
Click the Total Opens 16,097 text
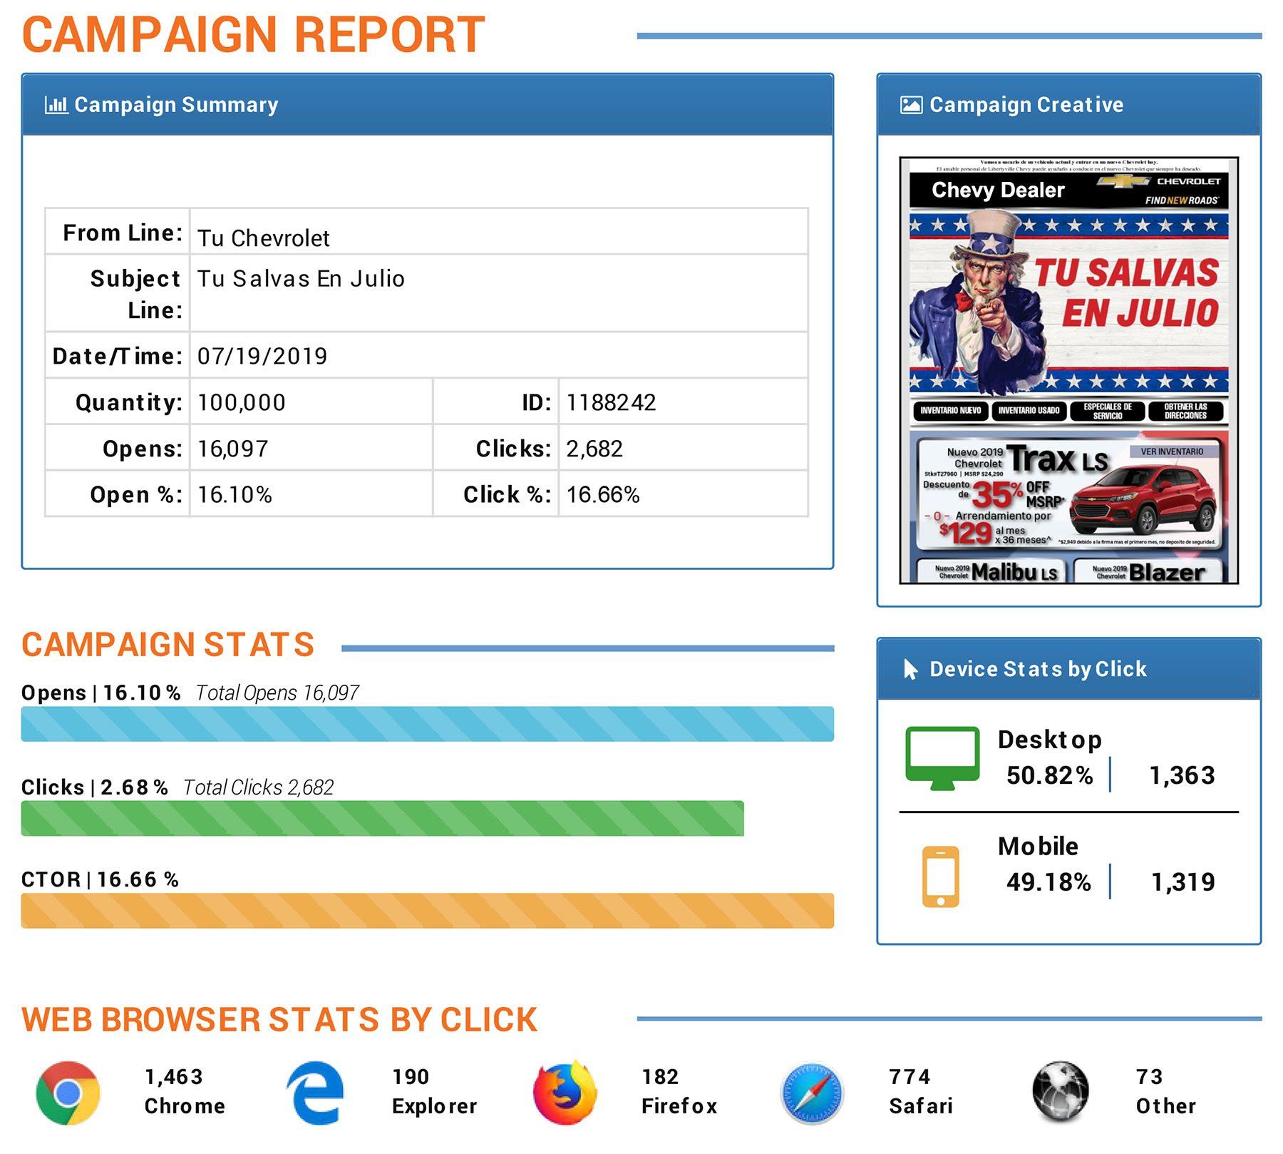click(277, 693)
